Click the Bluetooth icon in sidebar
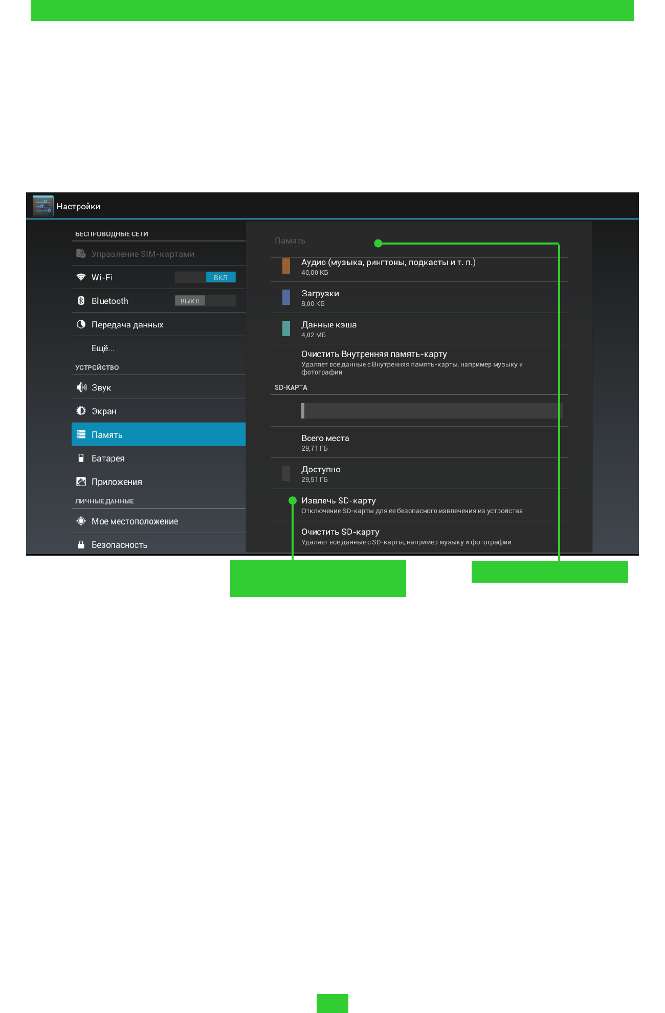Image resolution: width=665 pixels, height=1013 pixels. 81,301
